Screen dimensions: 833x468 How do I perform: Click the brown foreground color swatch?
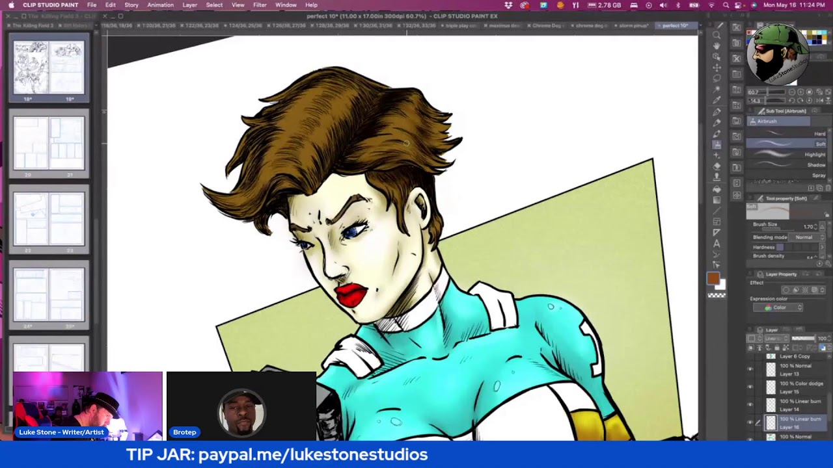(713, 278)
